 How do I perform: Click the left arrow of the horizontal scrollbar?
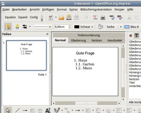coord(53,103)
